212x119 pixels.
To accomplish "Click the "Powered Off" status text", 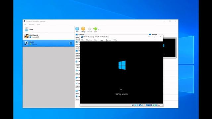I will point(35,37).
